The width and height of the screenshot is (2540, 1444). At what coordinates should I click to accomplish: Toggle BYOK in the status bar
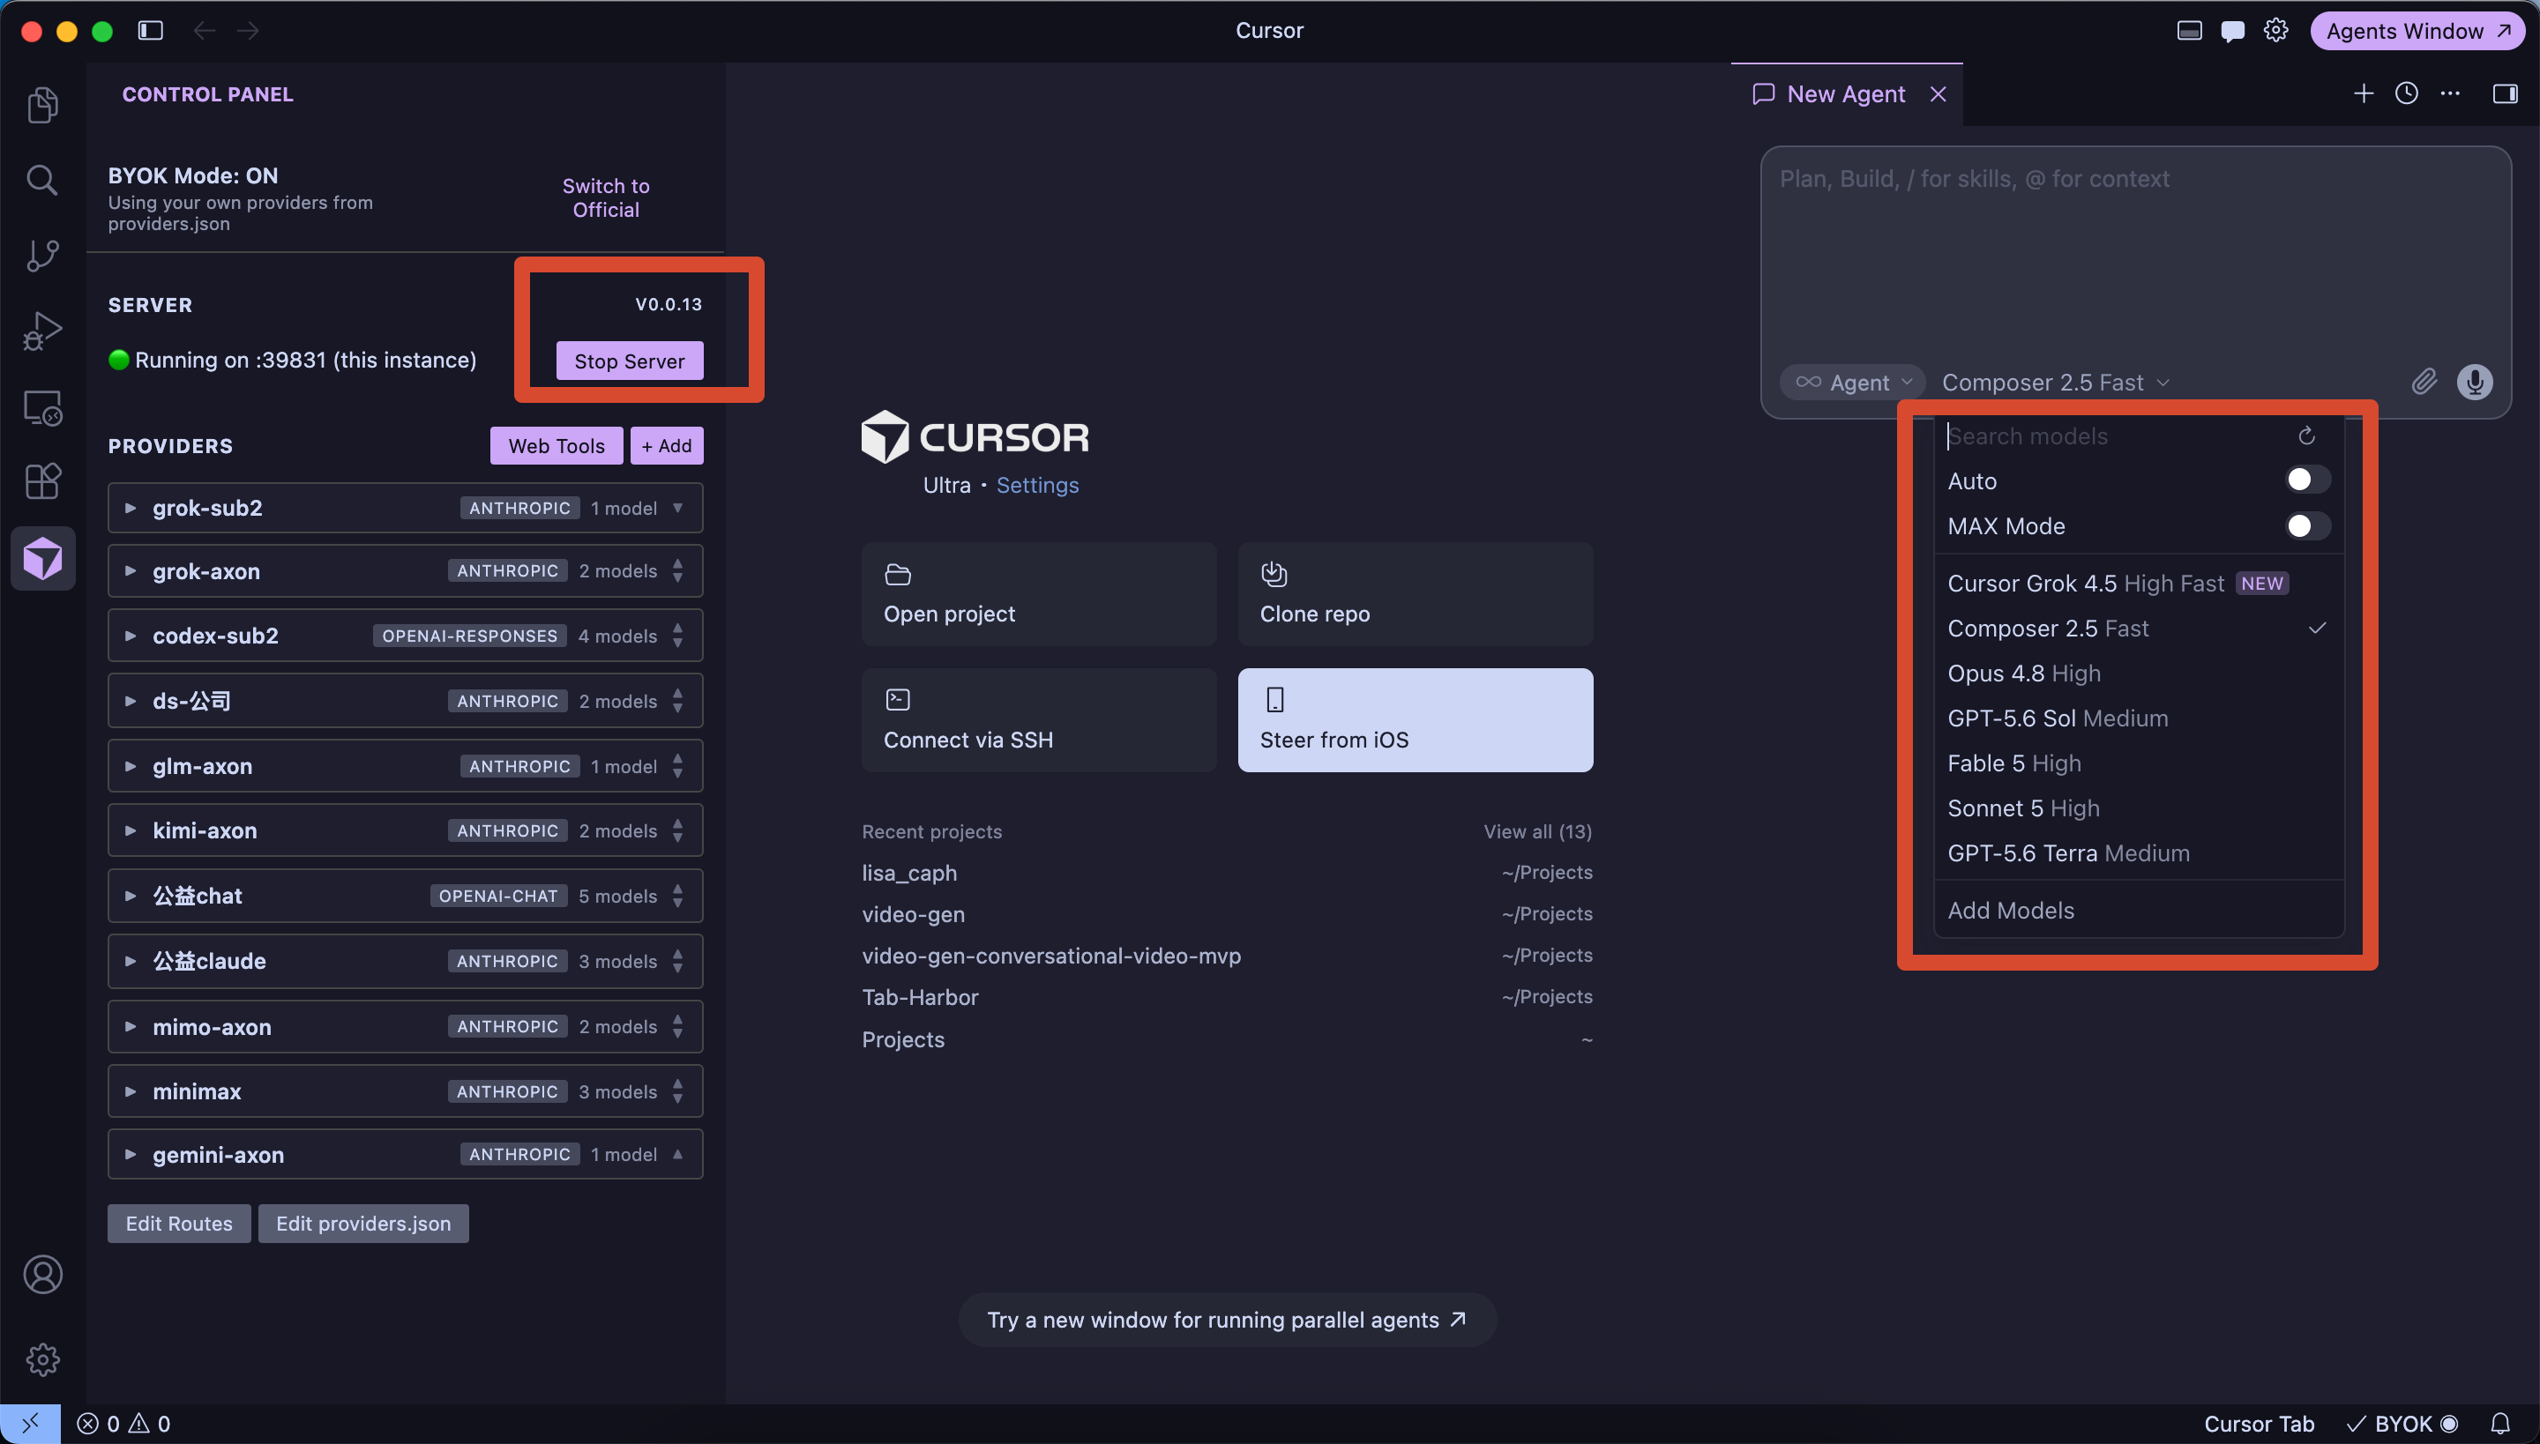click(2401, 1423)
